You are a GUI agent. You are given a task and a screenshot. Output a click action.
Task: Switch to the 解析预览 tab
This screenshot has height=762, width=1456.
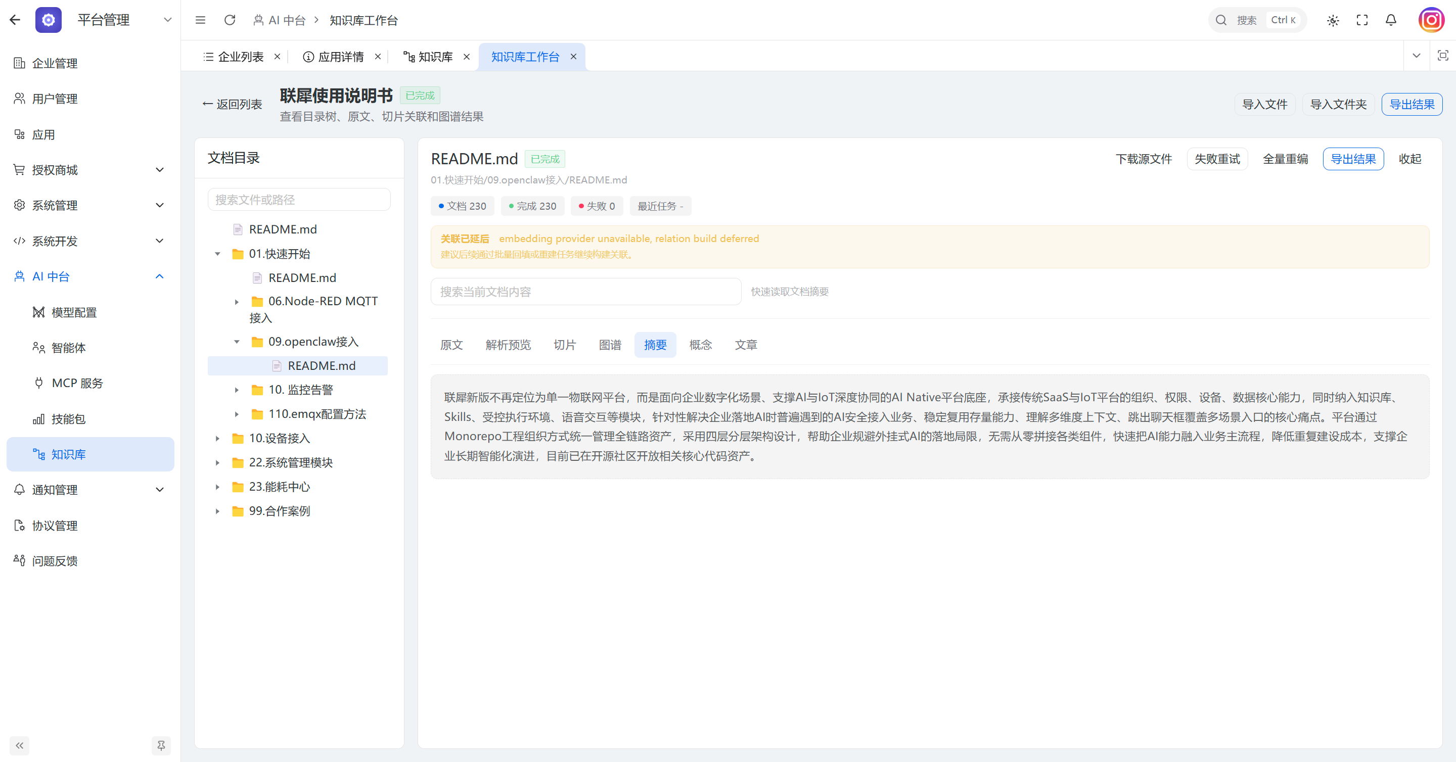[x=508, y=345]
